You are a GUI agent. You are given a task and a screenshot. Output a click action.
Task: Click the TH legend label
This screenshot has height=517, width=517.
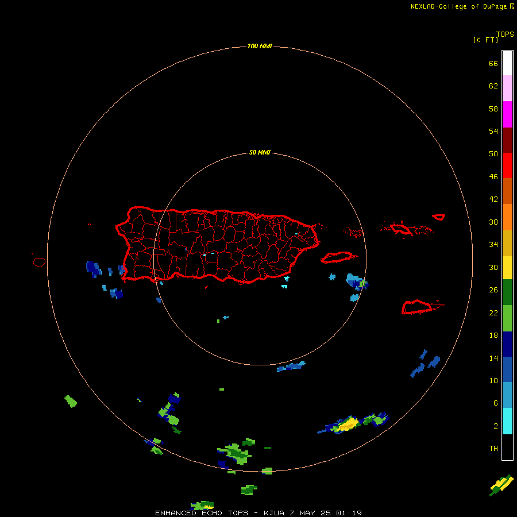[x=493, y=449]
